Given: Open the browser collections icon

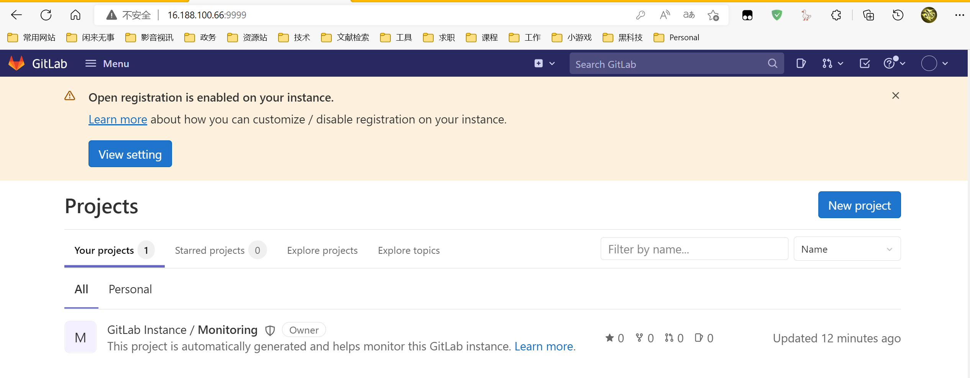Looking at the screenshot, I should [868, 15].
